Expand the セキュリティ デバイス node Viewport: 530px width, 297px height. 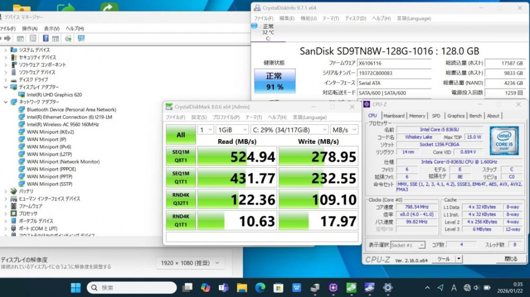(5, 57)
